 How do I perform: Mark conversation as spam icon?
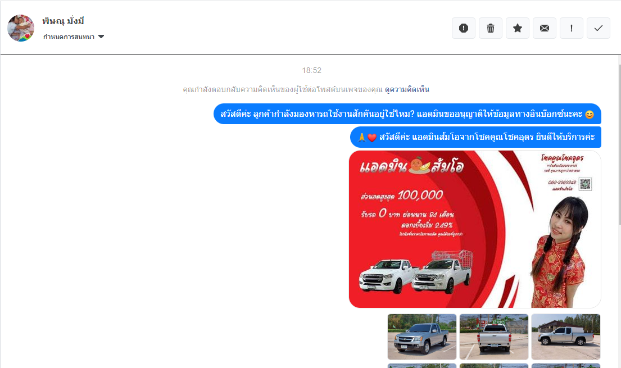click(464, 28)
